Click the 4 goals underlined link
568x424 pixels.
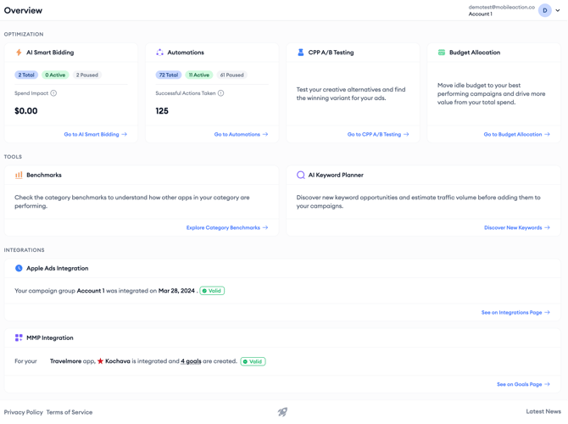point(191,361)
